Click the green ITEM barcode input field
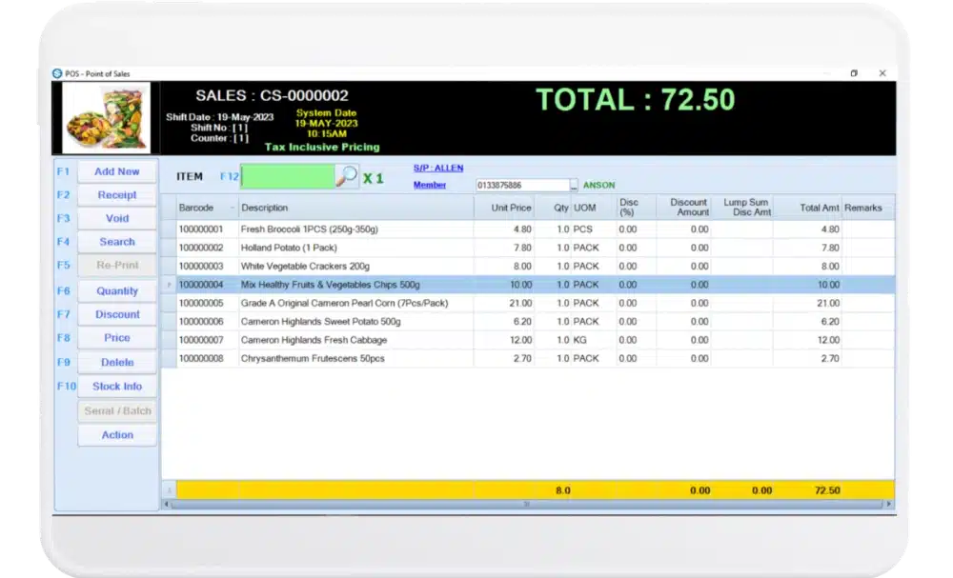953x578 pixels. point(288,176)
